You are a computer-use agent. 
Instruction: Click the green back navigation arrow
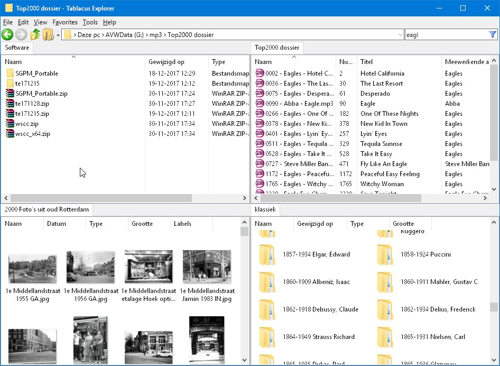click(7, 34)
